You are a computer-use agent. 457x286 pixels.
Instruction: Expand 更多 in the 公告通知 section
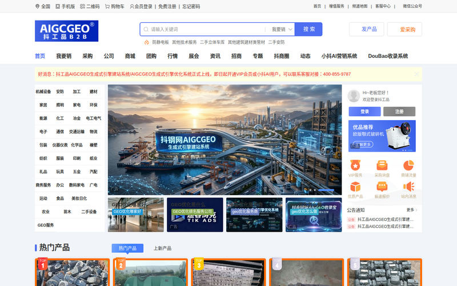click(412, 210)
